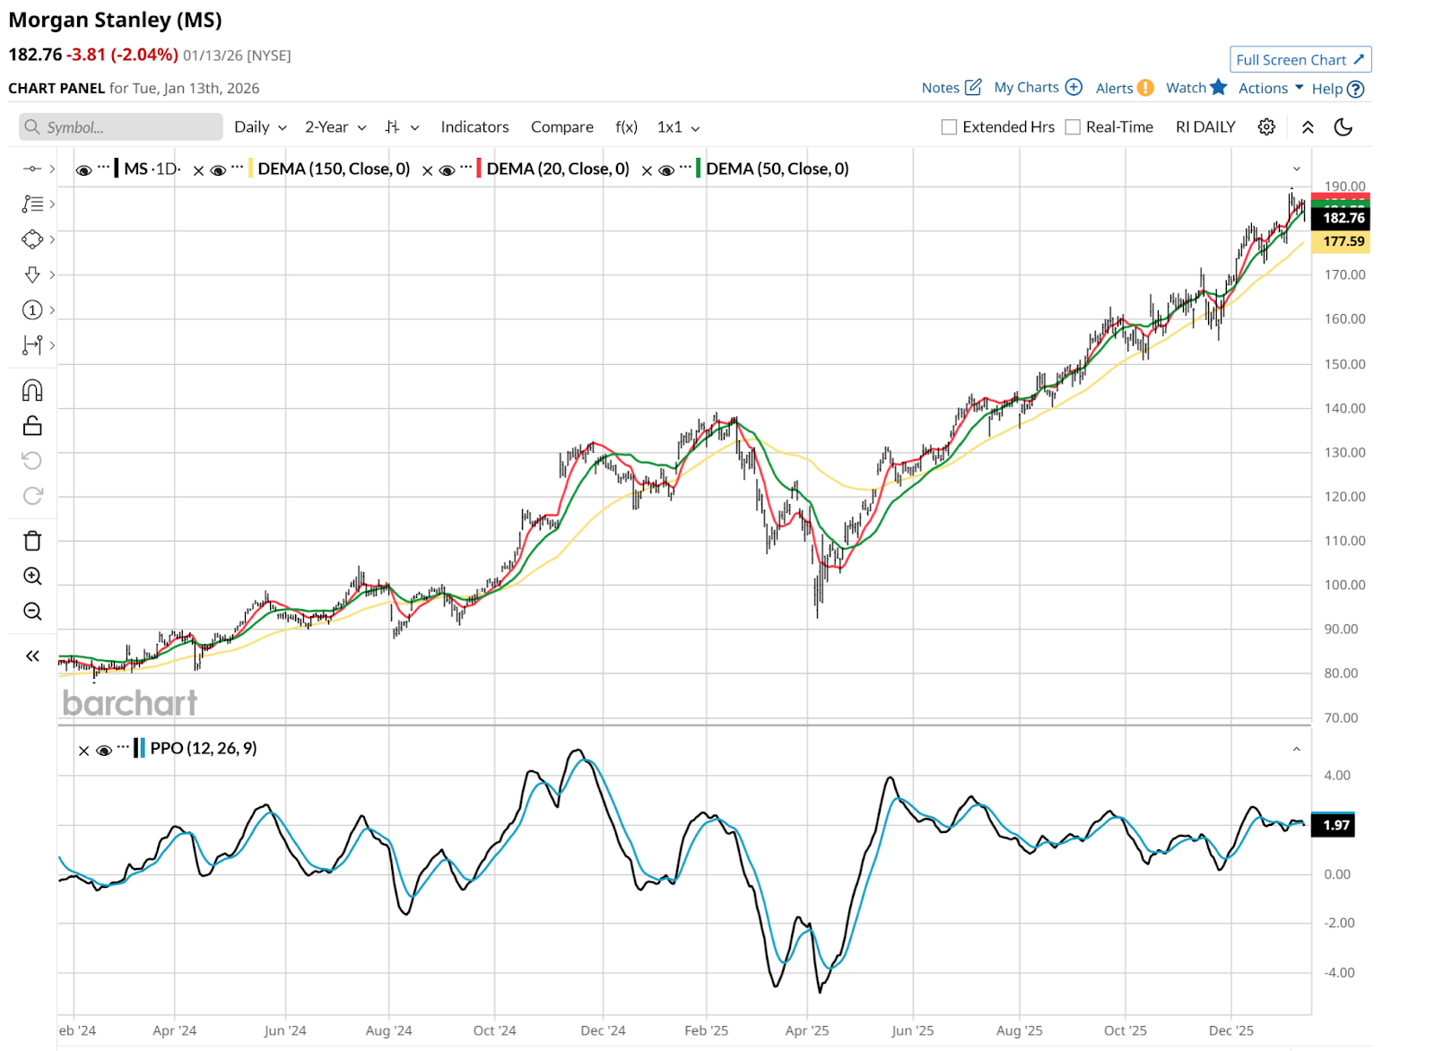Switch to dark mode moon icon
The width and height of the screenshot is (1435, 1051).
click(x=1343, y=127)
